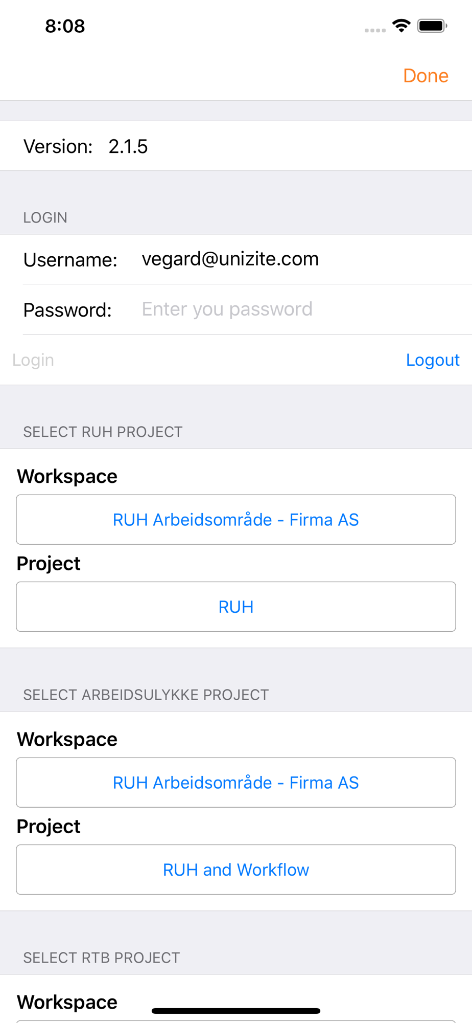Image resolution: width=472 pixels, height=1023 pixels.
Task: Tap the cellular signal dots icon
Action: 375,30
